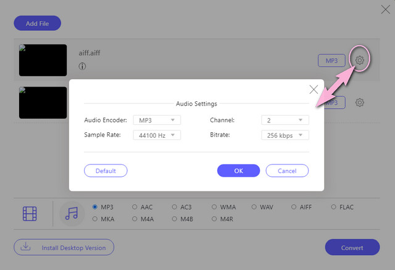Close the converter window
Viewport: 395px width, 270px height.
[385, 10]
